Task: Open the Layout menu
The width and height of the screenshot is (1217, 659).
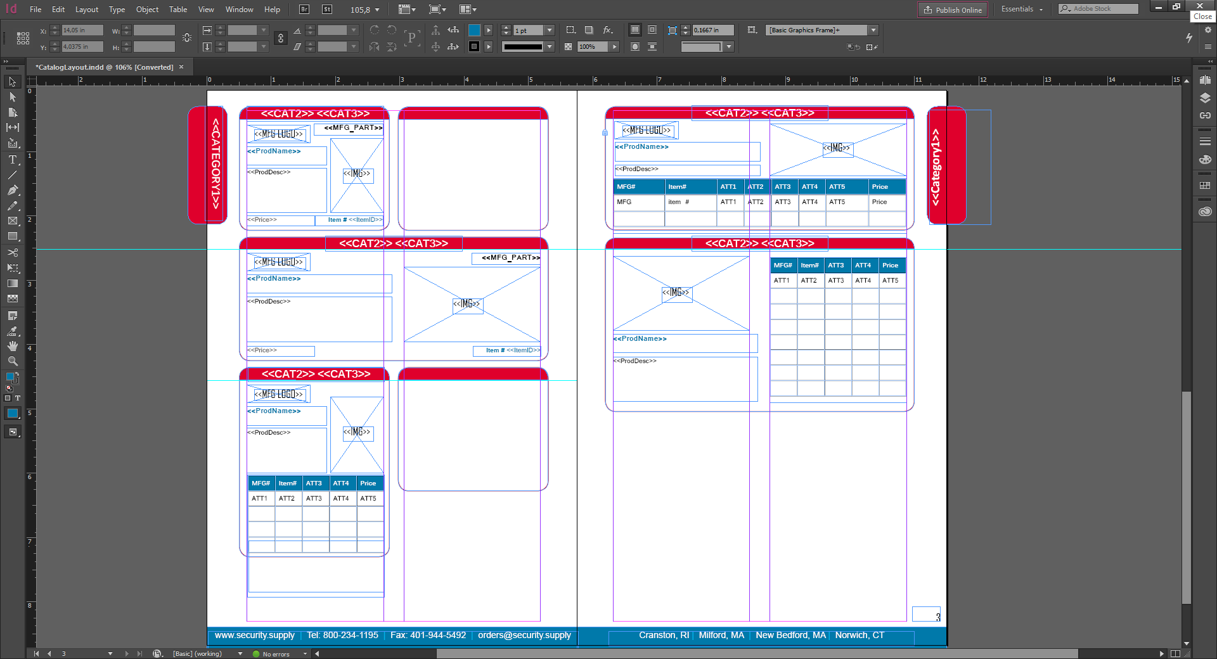Action: coord(86,10)
